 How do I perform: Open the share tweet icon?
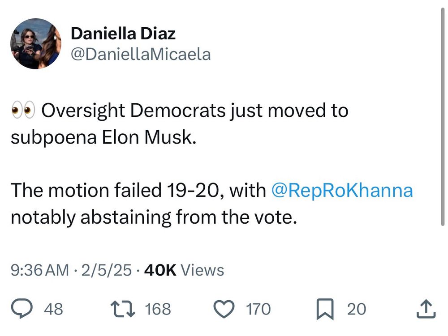pos(426,309)
